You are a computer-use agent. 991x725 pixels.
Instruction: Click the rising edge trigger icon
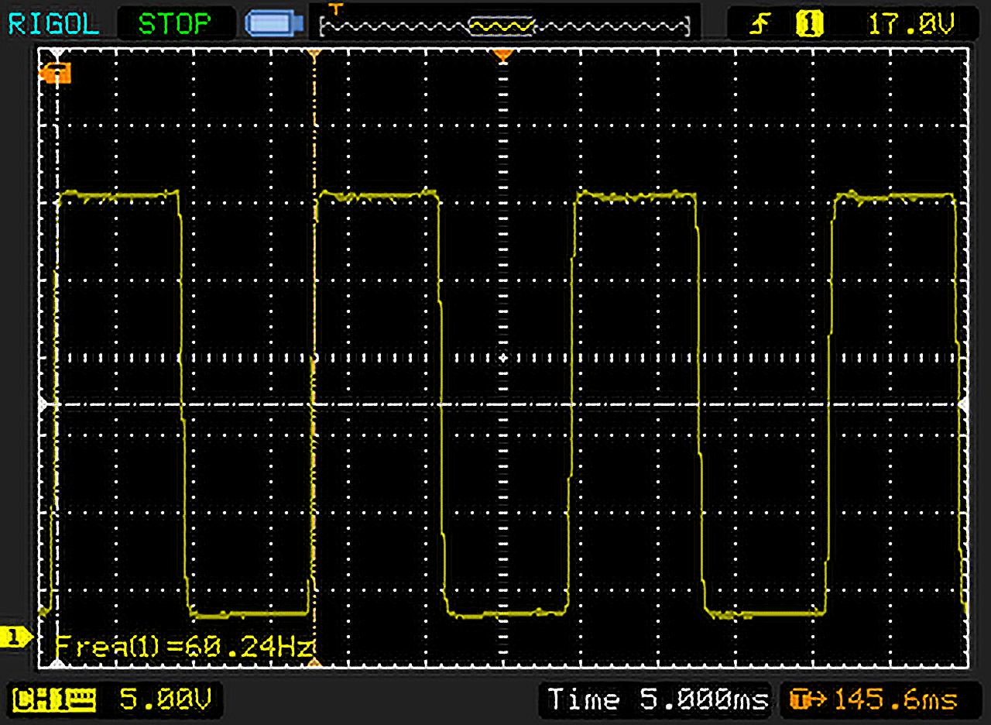(758, 26)
